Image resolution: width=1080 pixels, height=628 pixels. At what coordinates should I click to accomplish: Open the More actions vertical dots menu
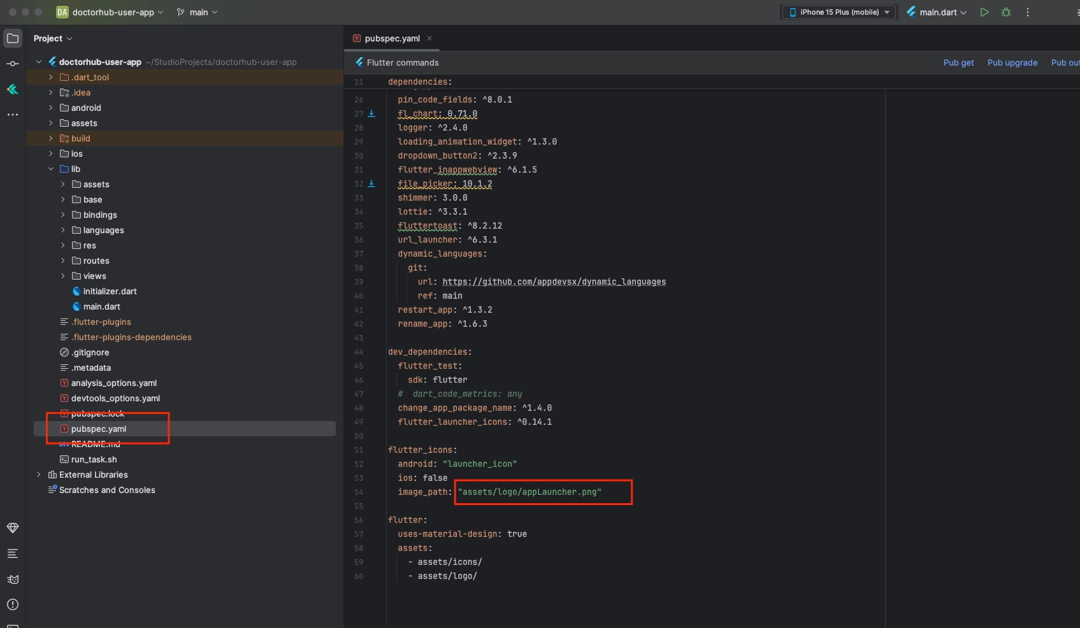click(x=1028, y=12)
